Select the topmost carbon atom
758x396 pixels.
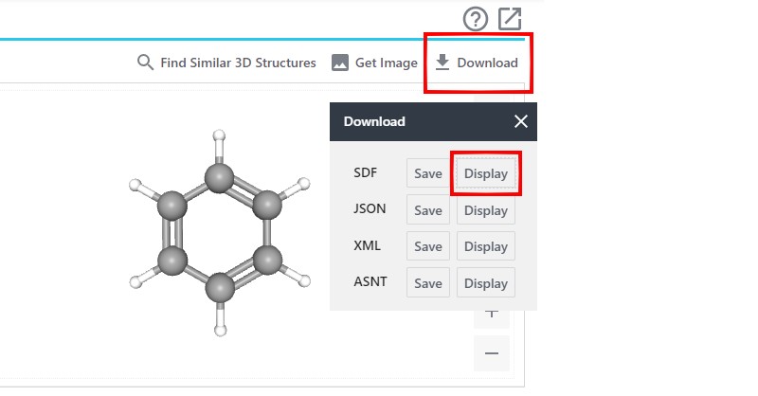tap(220, 176)
